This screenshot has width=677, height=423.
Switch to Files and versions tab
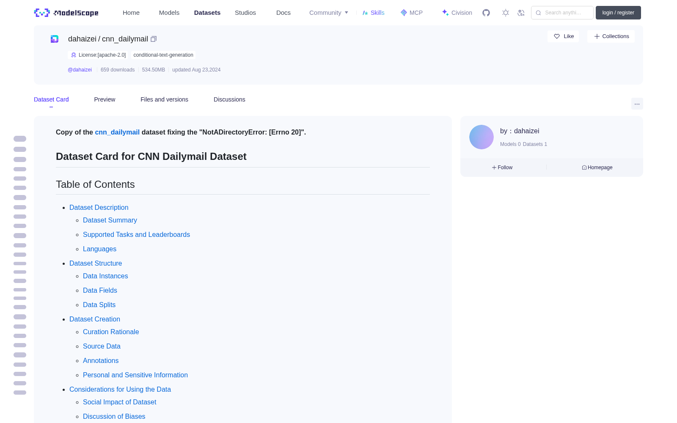[164, 99]
